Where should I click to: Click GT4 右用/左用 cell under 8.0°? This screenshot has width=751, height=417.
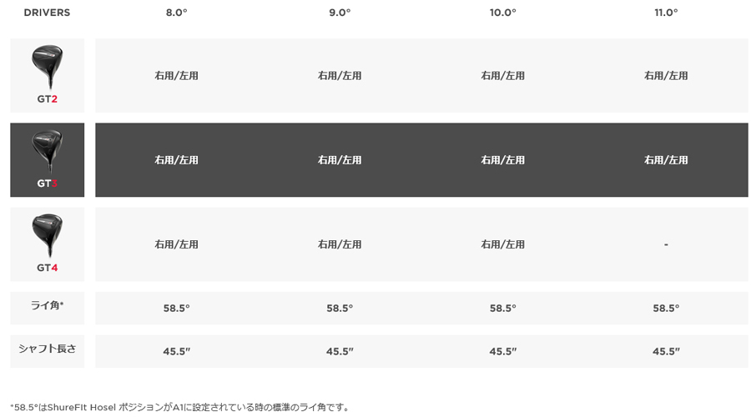(176, 244)
